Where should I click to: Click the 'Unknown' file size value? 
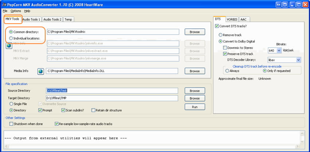point(265,79)
